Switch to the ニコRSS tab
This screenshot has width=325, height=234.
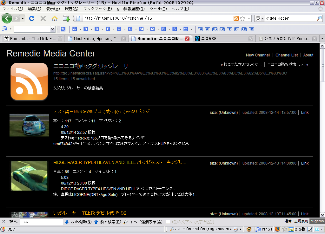pyautogui.click(x=224, y=38)
